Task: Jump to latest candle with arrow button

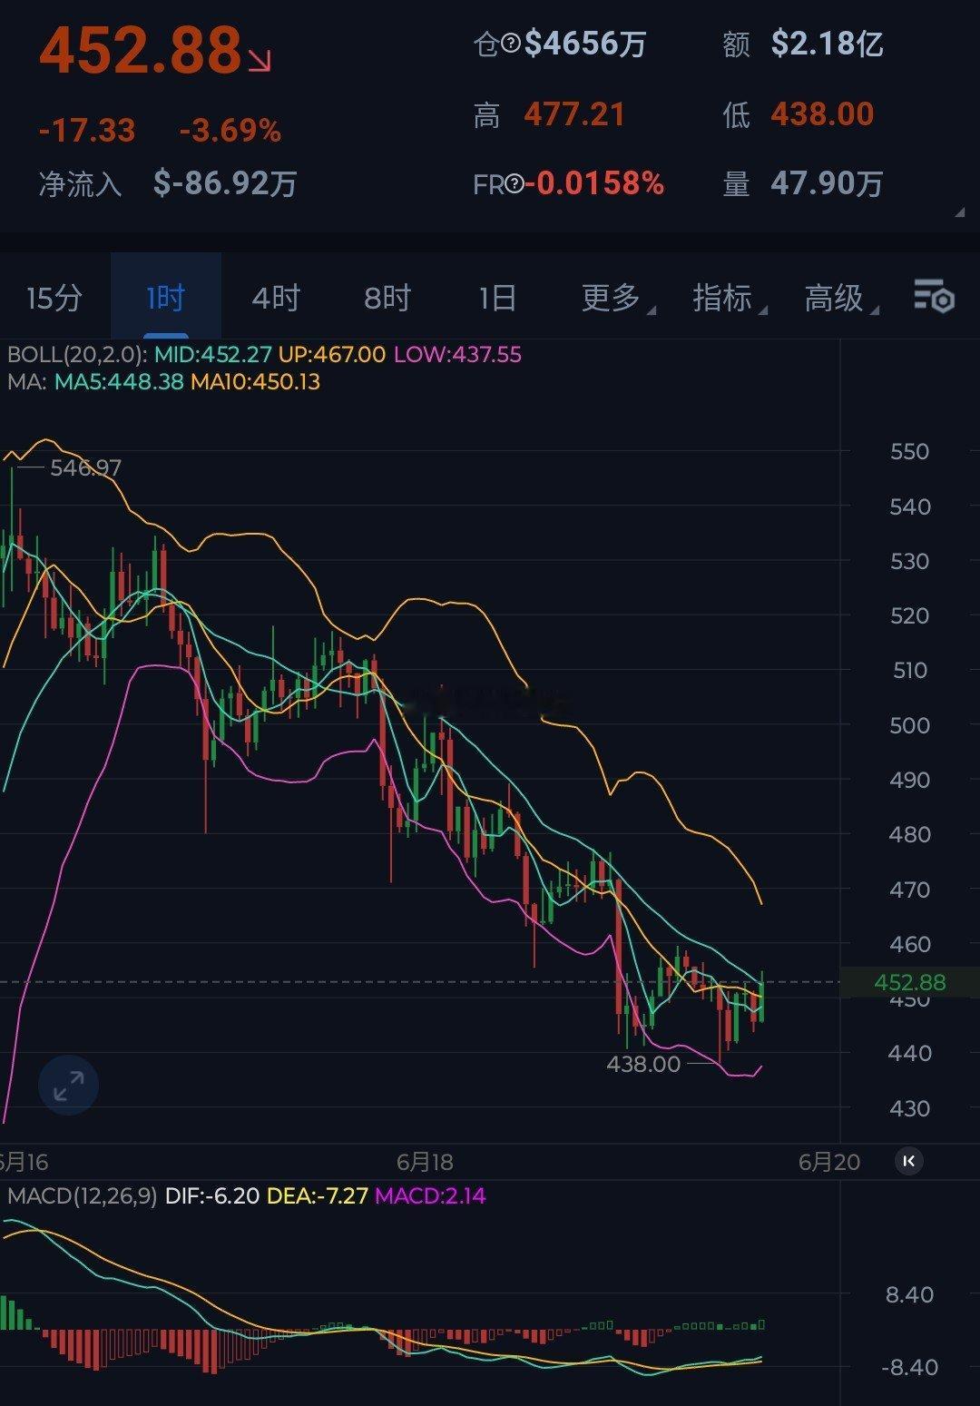Action: tap(909, 1160)
